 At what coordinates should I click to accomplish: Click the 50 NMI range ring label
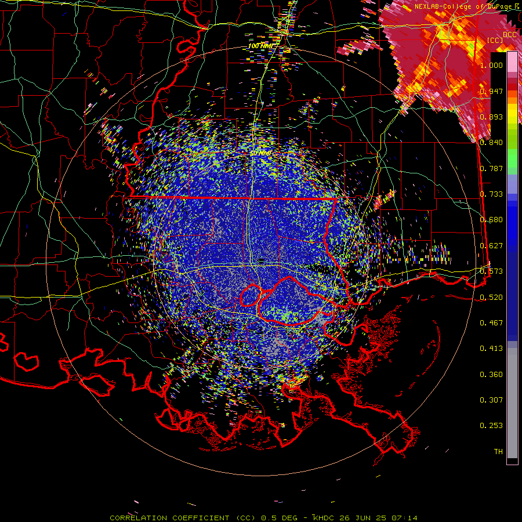[x=260, y=154]
